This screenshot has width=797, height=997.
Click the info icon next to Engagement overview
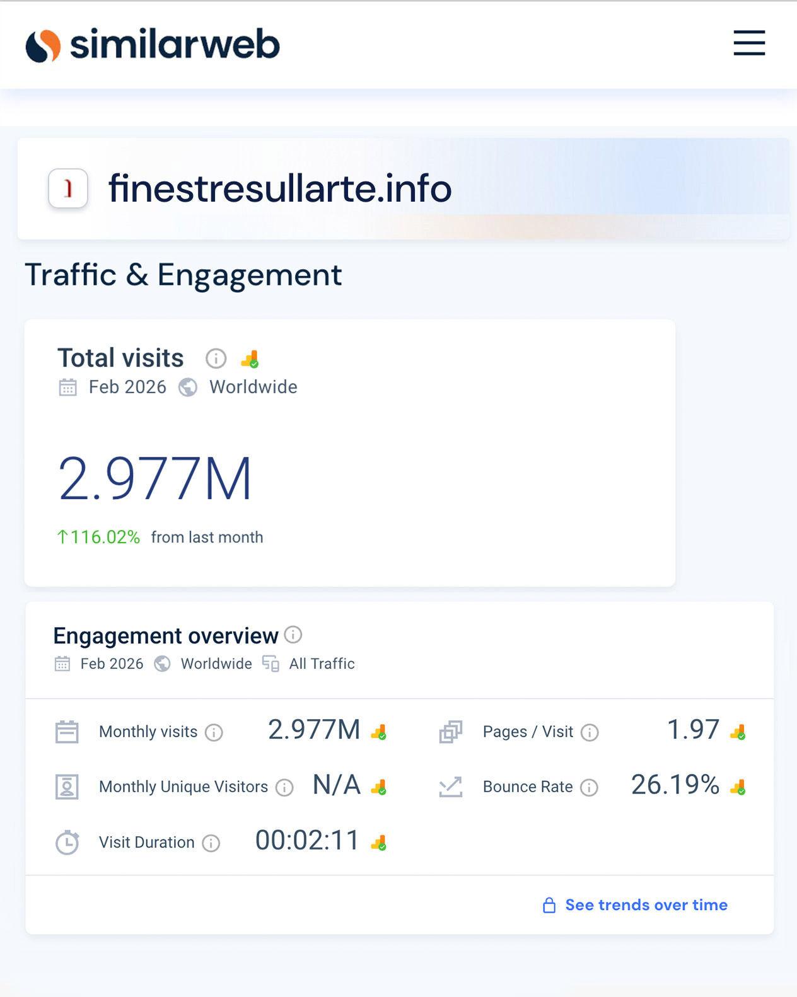293,635
